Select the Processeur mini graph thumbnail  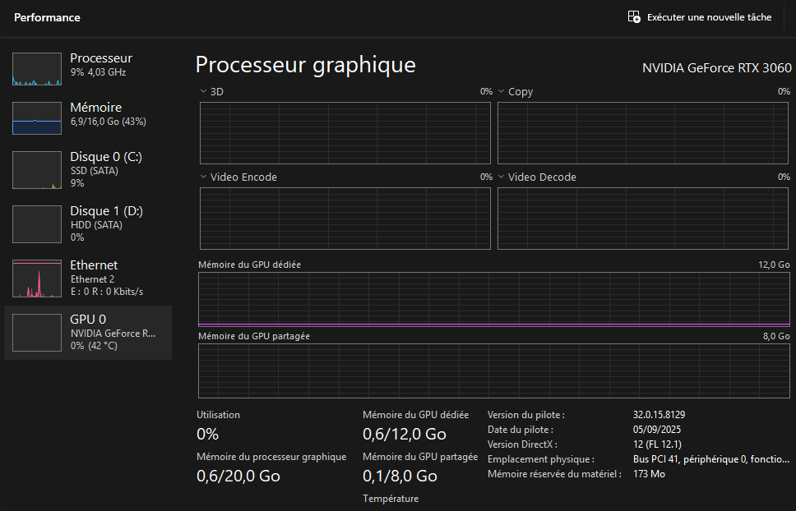click(37, 69)
